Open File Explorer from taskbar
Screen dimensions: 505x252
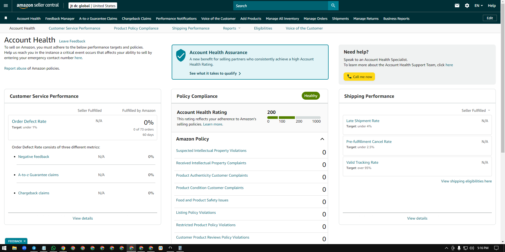(x=14, y=248)
